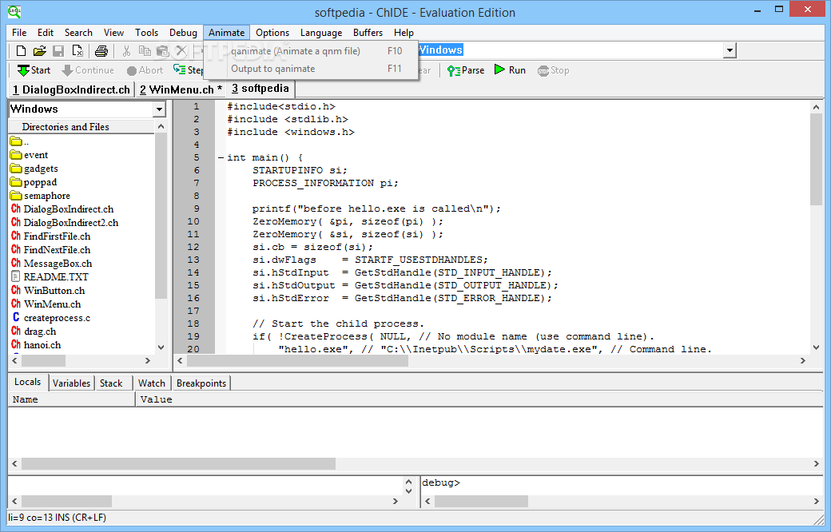Switch to the softpedia buffer tab
Screen dimensions: 831x532
(260, 89)
